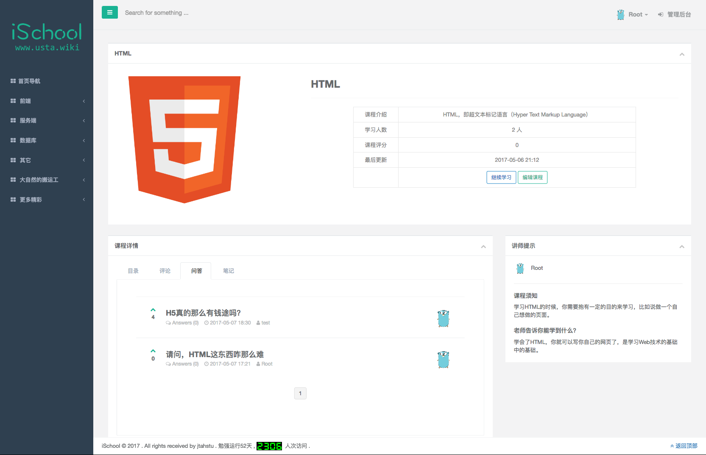Expand the 前端 sidebar menu arrow
Screen dimensions: 706x455
click(x=84, y=101)
